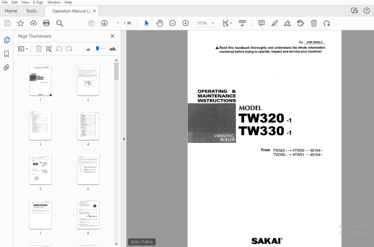The image size is (374, 247).
Task: Open the Window menu
Action: (x=54, y=2)
